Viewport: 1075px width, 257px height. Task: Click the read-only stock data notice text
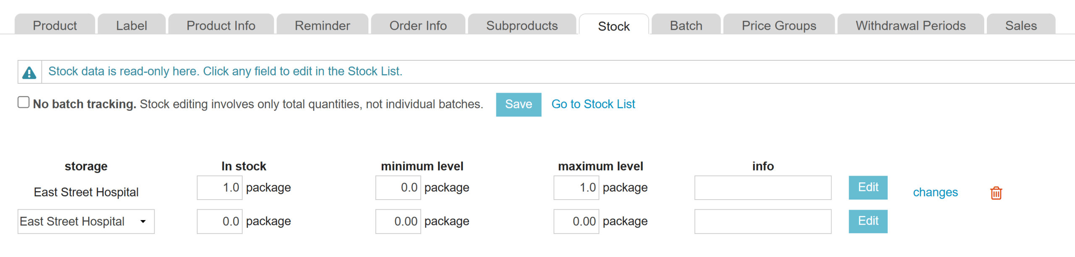pyautogui.click(x=225, y=71)
